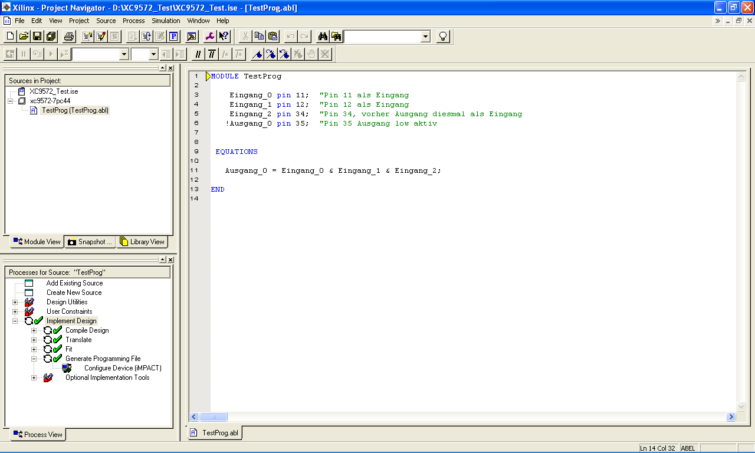
Task: Click the EQUATIONS keyword in the editor
Action: click(x=237, y=152)
